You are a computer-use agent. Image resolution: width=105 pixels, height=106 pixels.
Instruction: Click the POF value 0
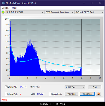[x=21, y=94]
